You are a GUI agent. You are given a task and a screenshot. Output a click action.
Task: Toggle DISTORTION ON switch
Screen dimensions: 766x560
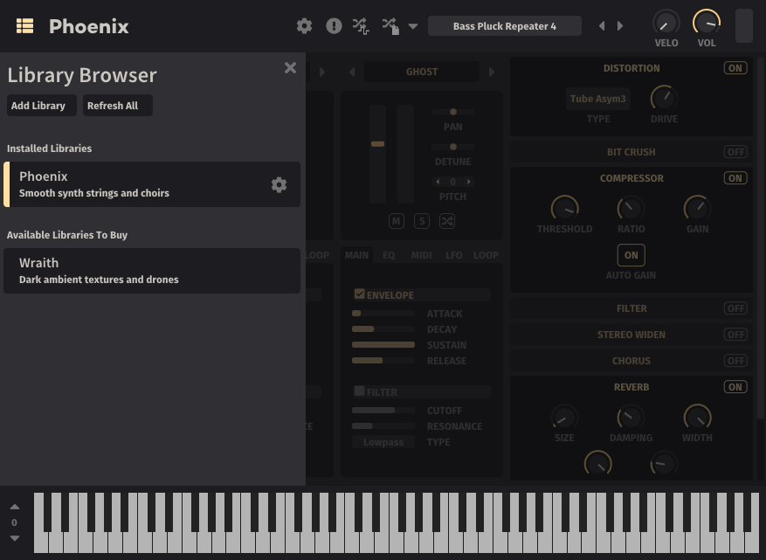pyautogui.click(x=735, y=68)
